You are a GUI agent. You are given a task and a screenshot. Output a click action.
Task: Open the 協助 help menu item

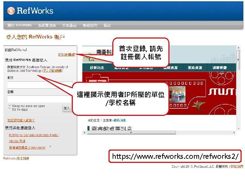[107, 25]
